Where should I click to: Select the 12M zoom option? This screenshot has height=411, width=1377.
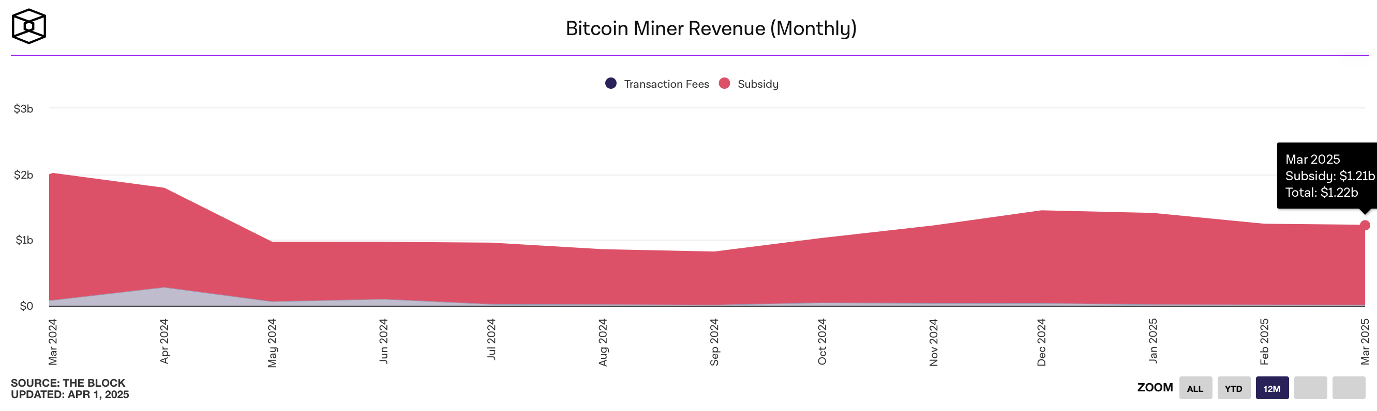pyautogui.click(x=1271, y=388)
